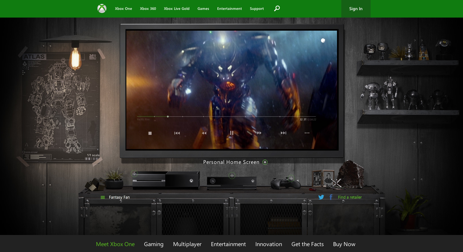The image size is (463, 252).
Task: Click the Personal Home Screen caption
Action: point(231,162)
